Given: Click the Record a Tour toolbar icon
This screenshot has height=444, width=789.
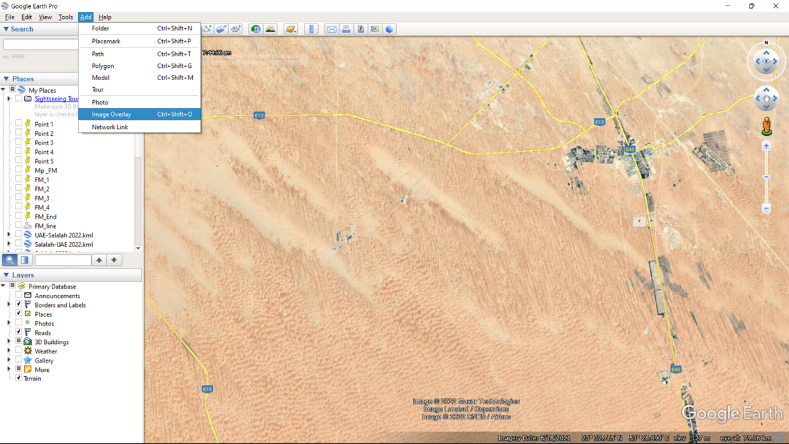Looking at the screenshot, I should coord(235,29).
